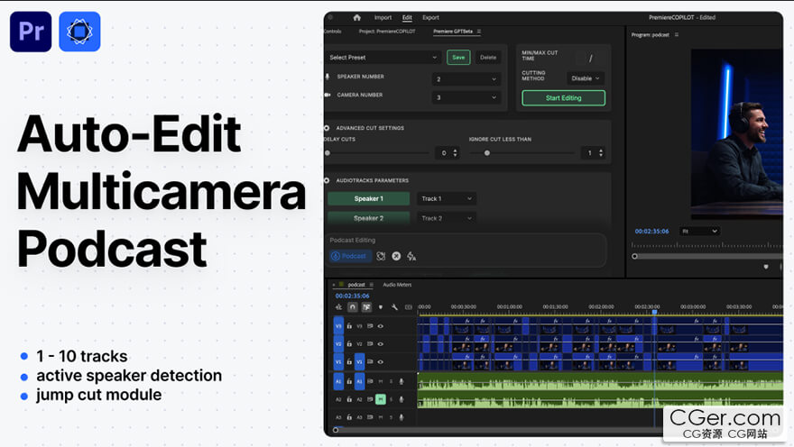Enable the timeline Snap magnet icon
This screenshot has width=794, height=447.
coord(353,307)
